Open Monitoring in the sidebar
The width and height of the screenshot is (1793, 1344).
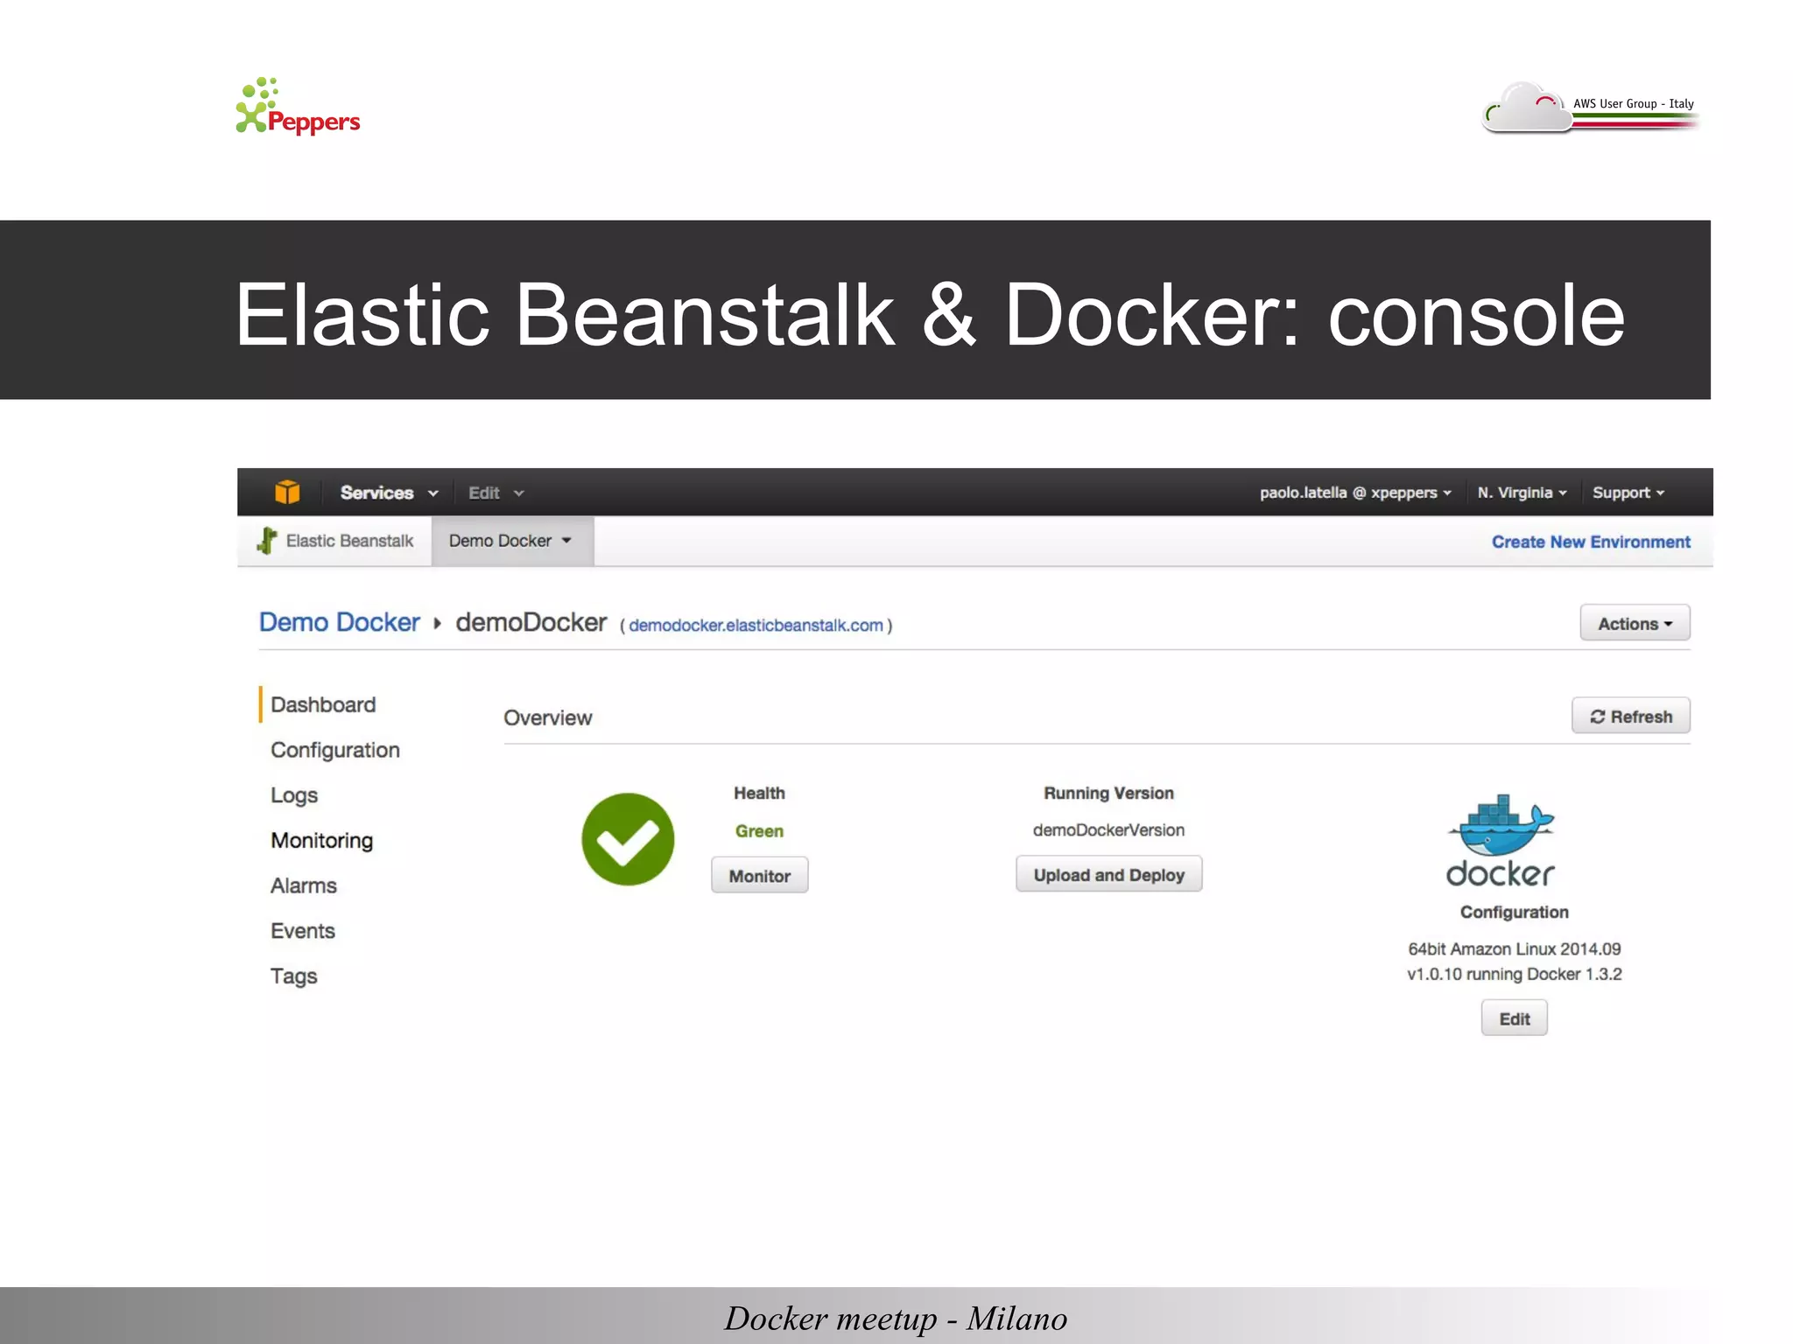point(322,840)
